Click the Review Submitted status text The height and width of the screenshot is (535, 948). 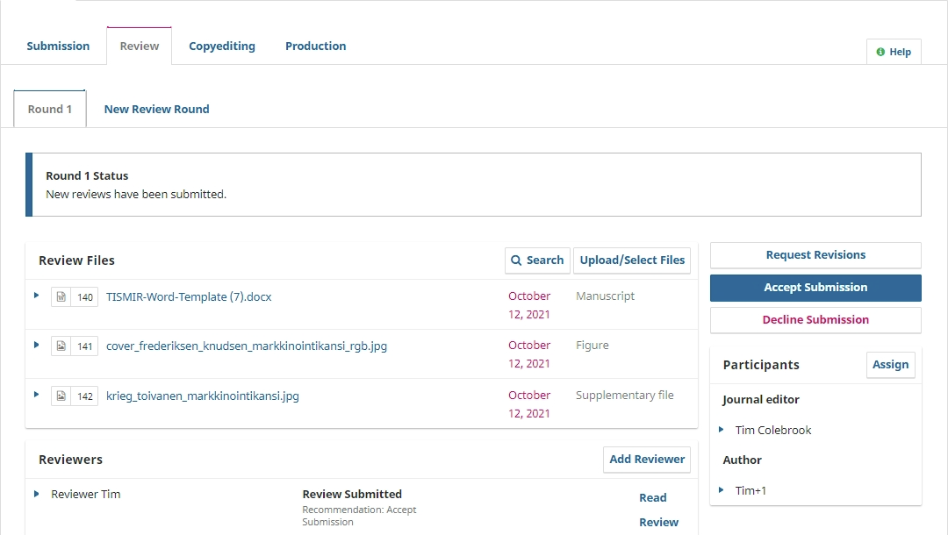pyautogui.click(x=352, y=494)
